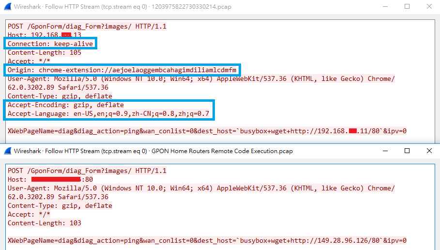Click '62.0.3202.89 Safari/537.36' in GPON window
Image resolution: width=440 pixels, height=250 pixels.
(x=58, y=197)
